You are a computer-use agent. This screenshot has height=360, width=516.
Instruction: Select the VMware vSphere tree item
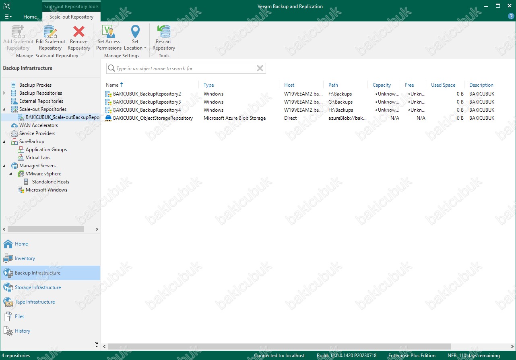pyautogui.click(x=43, y=174)
